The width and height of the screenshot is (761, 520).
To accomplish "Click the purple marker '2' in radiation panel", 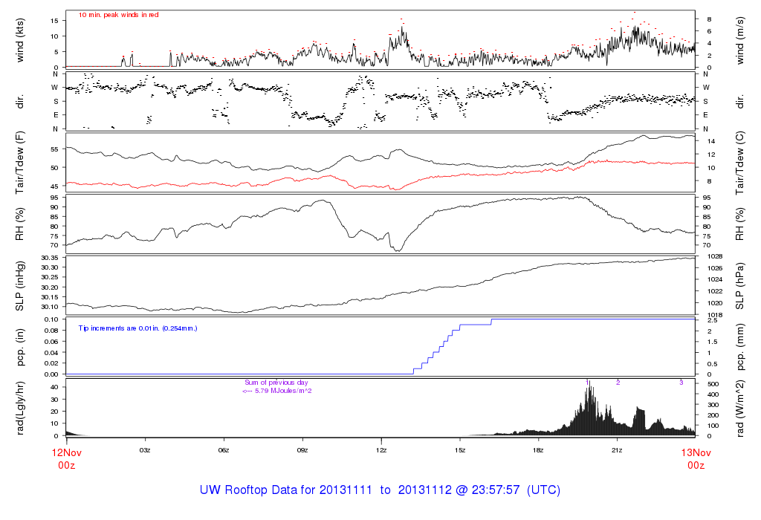I will pyautogui.click(x=618, y=383).
